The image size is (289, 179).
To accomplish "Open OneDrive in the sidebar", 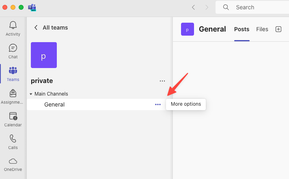I will pyautogui.click(x=13, y=161).
